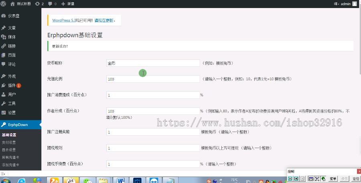361x183 pixels.
Task: Open Internet Explorer from the taskbar
Action: pos(21,180)
